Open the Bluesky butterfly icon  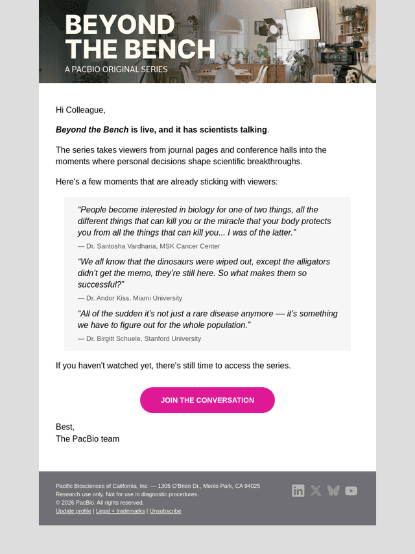click(x=333, y=491)
